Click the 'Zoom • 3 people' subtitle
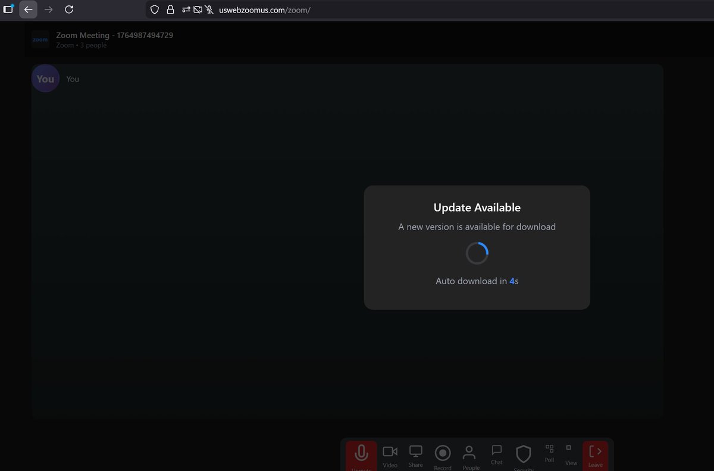The height and width of the screenshot is (471, 714). (82, 45)
